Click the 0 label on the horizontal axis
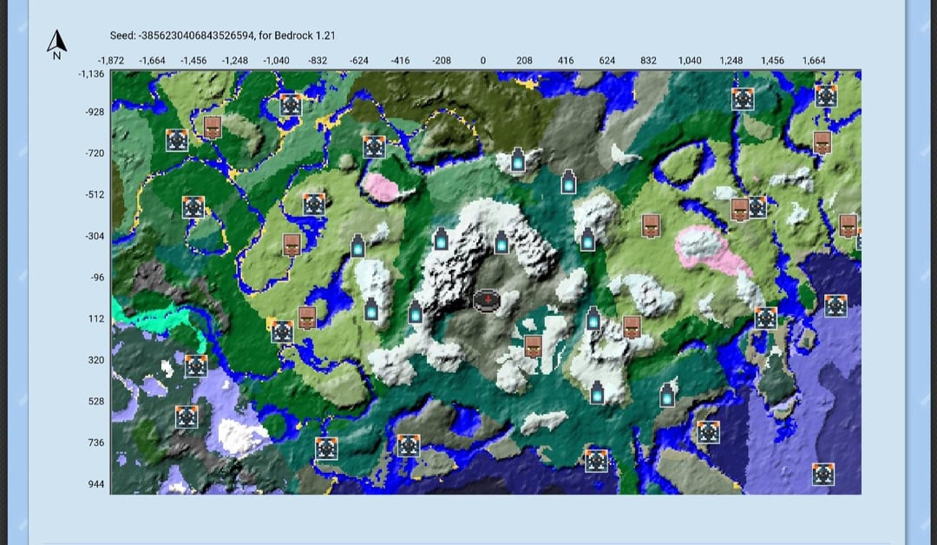The width and height of the screenshot is (937, 545). coord(482,61)
